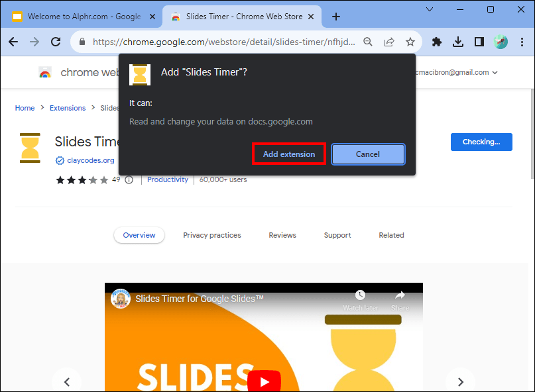Click Watch later on the video
The image size is (535, 392).
[360, 301]
